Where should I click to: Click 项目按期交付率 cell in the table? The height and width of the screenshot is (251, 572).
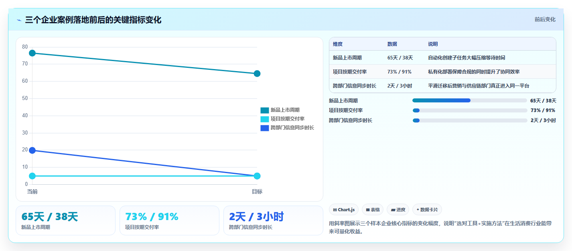(x=350, y=72)
